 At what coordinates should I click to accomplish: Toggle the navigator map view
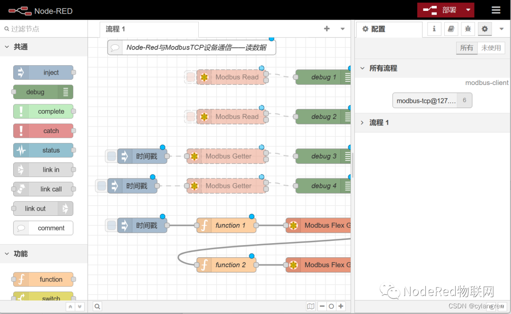310,306
